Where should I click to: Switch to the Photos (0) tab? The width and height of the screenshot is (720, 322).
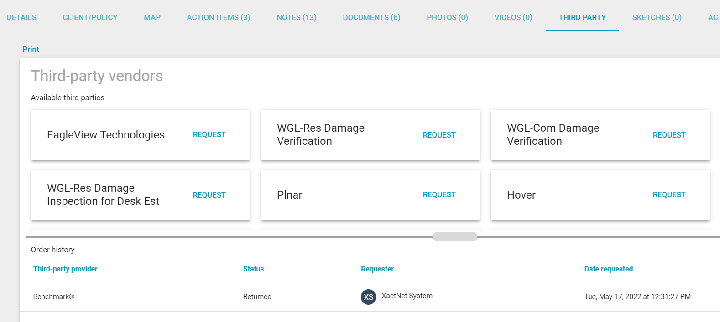coord(447,17)
